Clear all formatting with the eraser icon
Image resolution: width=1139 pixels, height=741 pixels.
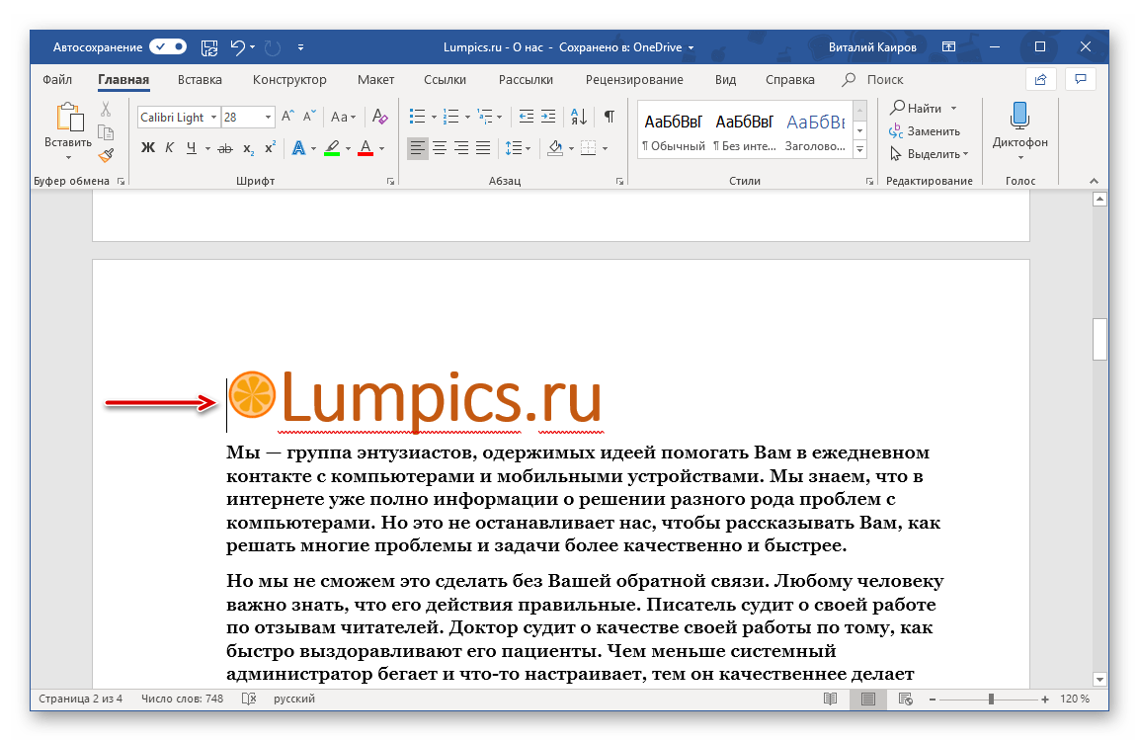click(380, 117)
